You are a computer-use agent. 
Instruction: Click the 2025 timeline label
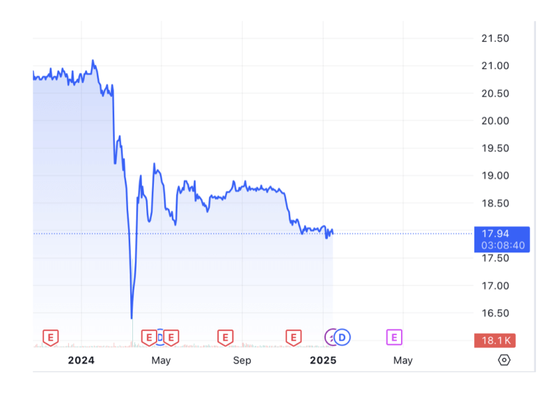(x=324, y=360)
